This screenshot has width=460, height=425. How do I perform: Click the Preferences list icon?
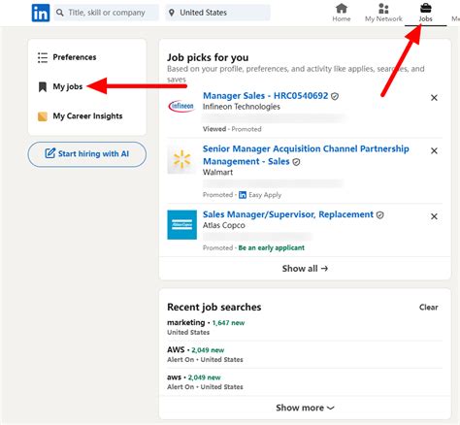pyautogui.click(x=43, y=57)
